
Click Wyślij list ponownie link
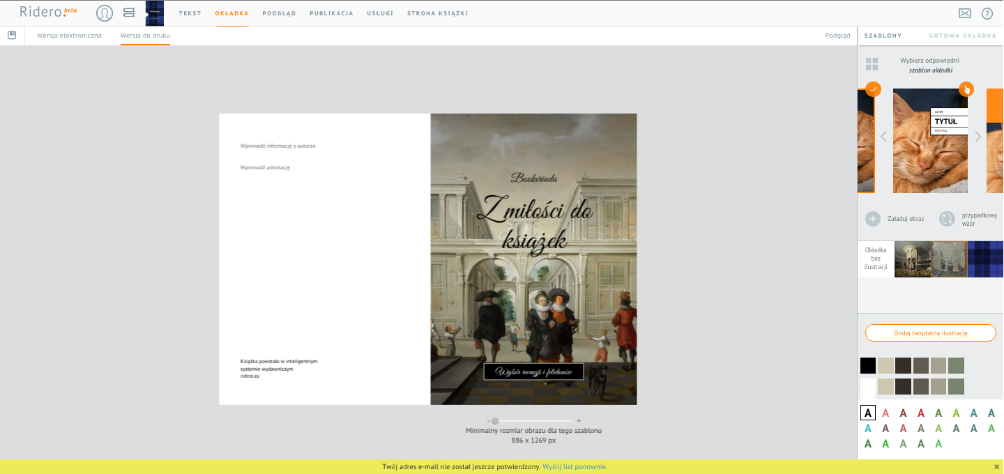pos(575,467)
